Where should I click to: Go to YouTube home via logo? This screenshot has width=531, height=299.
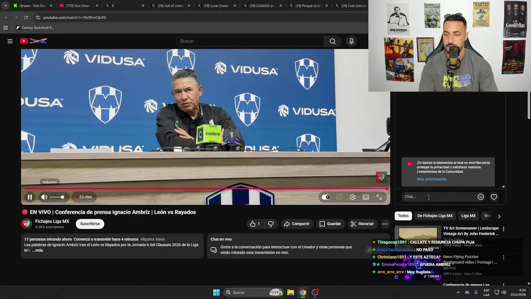(x=34, y=41)
